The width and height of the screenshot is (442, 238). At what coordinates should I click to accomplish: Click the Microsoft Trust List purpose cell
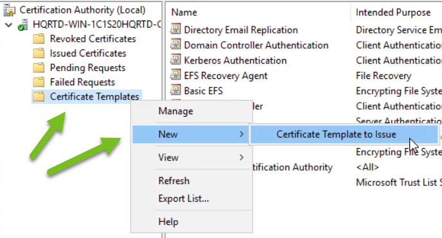[x=398, y=182]
